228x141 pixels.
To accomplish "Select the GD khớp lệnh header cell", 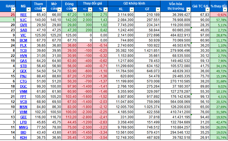I will (134, 3).
